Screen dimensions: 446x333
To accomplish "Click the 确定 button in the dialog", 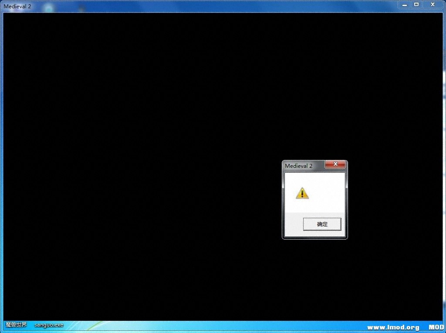I will pos(322,224).
